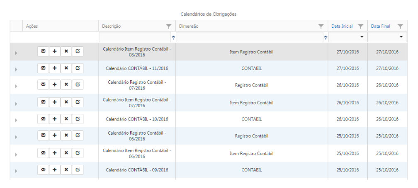Click edit icon for Calendário CONTÁBIL 09/2016 row
Screen dimensions: 418x188
[x=78, y=170]
